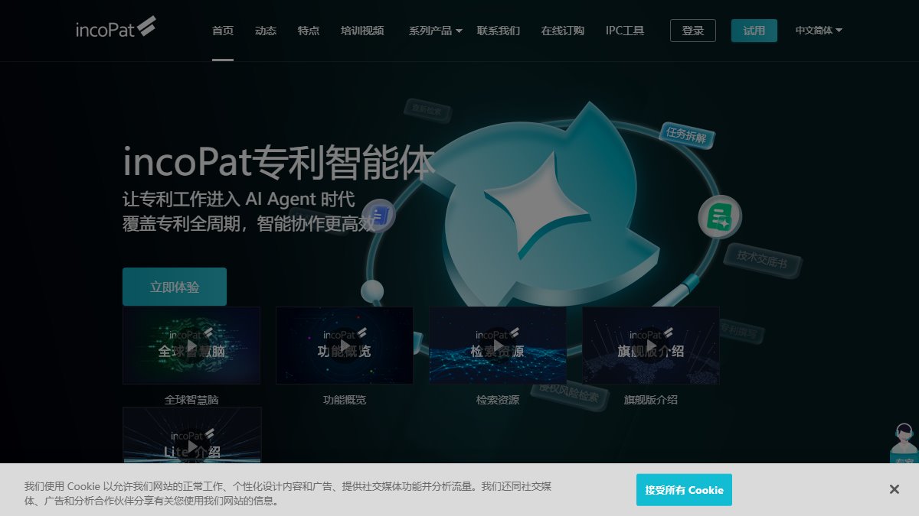This screenshot has height=516, width=919.
Task: Expand the 系列产品 dropdown
Action: [x=435, y=31]
